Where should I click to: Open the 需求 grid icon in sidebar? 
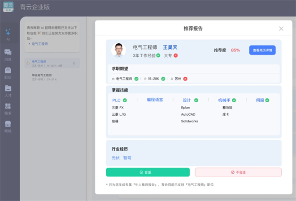(x=8, y=106)
